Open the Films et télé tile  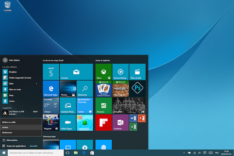pos(137,72)
